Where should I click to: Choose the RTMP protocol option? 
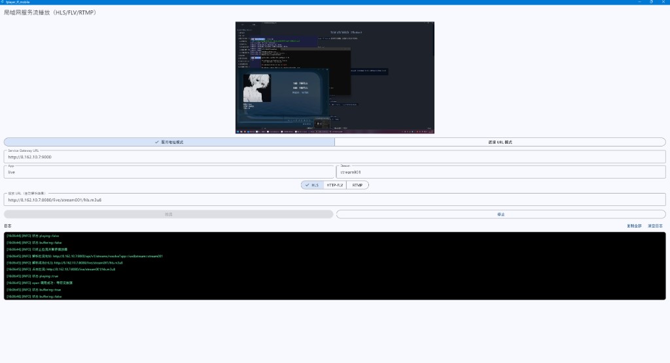358,185
